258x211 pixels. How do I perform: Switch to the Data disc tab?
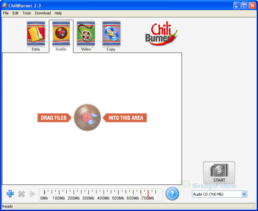36,36
